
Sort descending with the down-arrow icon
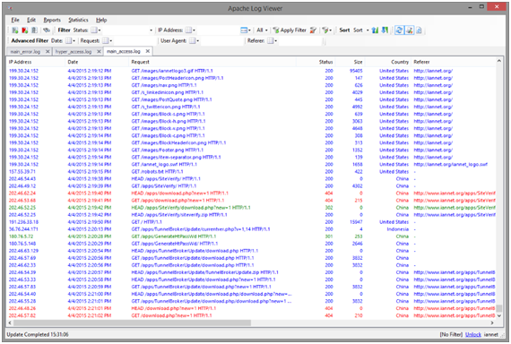pyautogui.click(x=385, y=30)
